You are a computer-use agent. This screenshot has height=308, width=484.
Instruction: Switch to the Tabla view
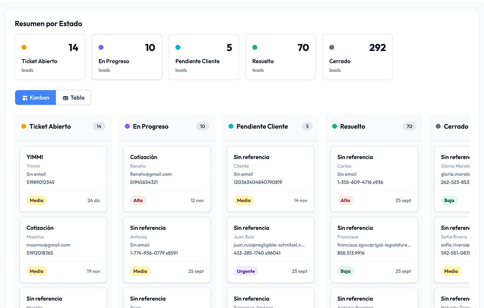[73, 98]
